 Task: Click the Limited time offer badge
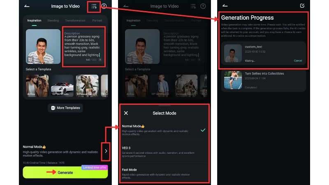[95, 167]
